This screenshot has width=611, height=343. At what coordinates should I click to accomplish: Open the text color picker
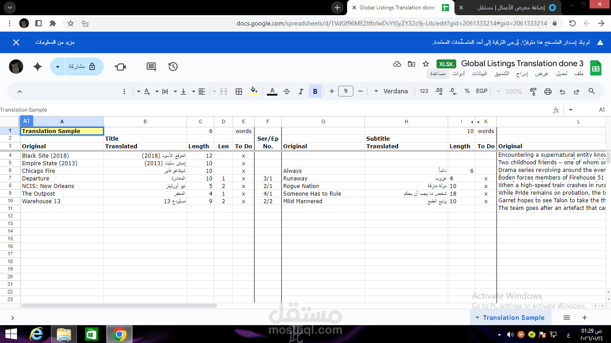(272, 91)
